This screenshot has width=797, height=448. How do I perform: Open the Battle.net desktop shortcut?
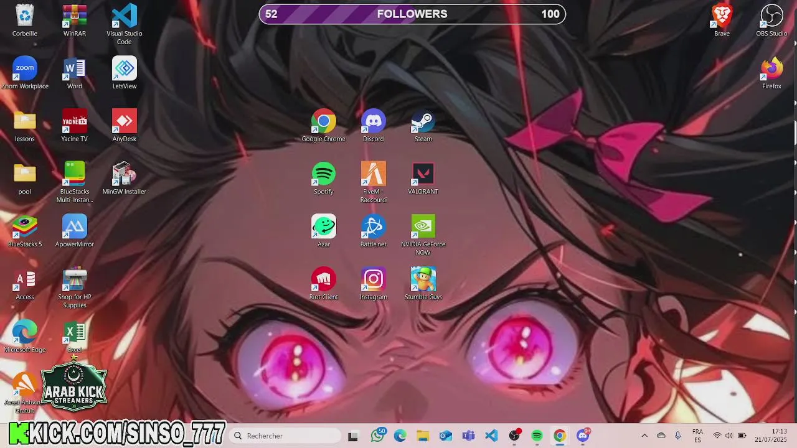[x=374, y=231]
